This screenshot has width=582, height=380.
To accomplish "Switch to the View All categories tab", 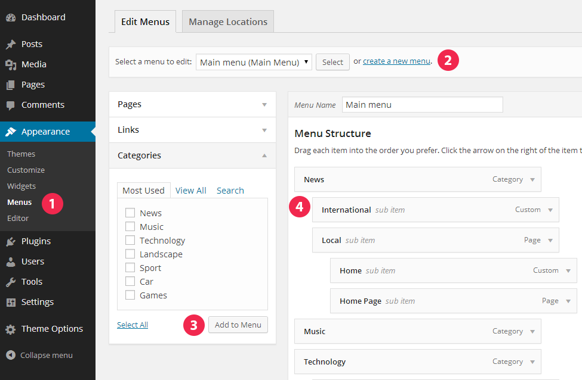I will coord(191,191).
